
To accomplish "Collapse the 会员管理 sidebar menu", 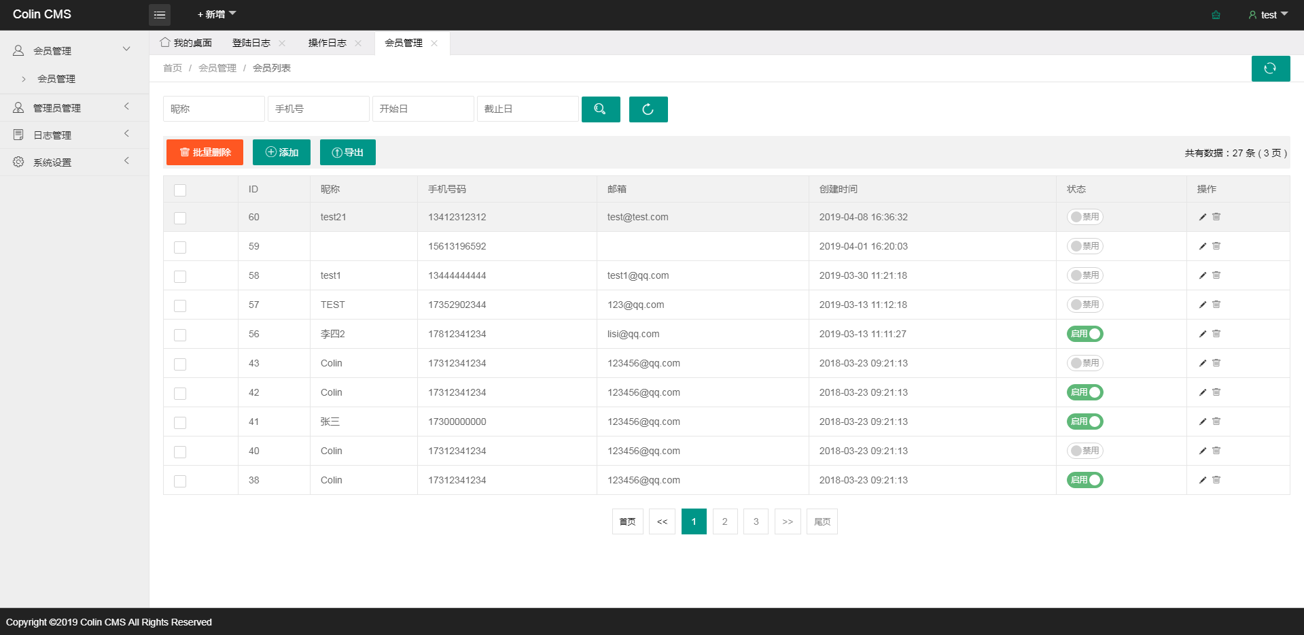I will click(x=74, y=50).
